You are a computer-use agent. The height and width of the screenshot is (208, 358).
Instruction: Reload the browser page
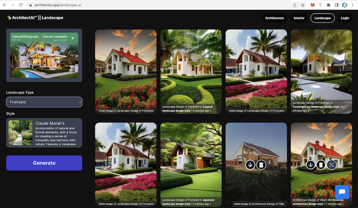(20, 5)
